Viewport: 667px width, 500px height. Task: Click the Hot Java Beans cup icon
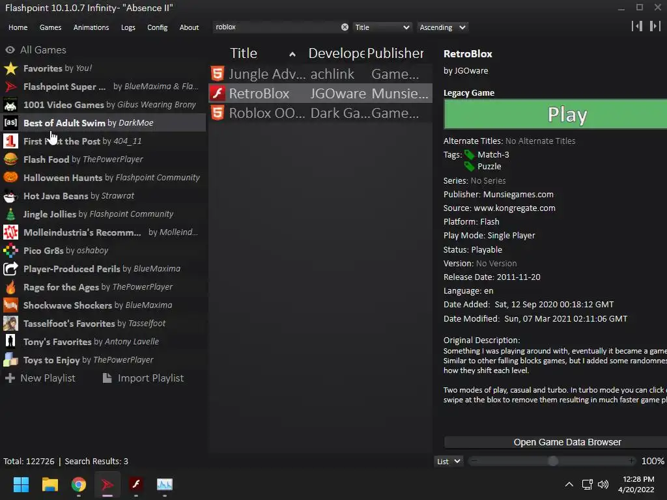(x=10, y=195)
